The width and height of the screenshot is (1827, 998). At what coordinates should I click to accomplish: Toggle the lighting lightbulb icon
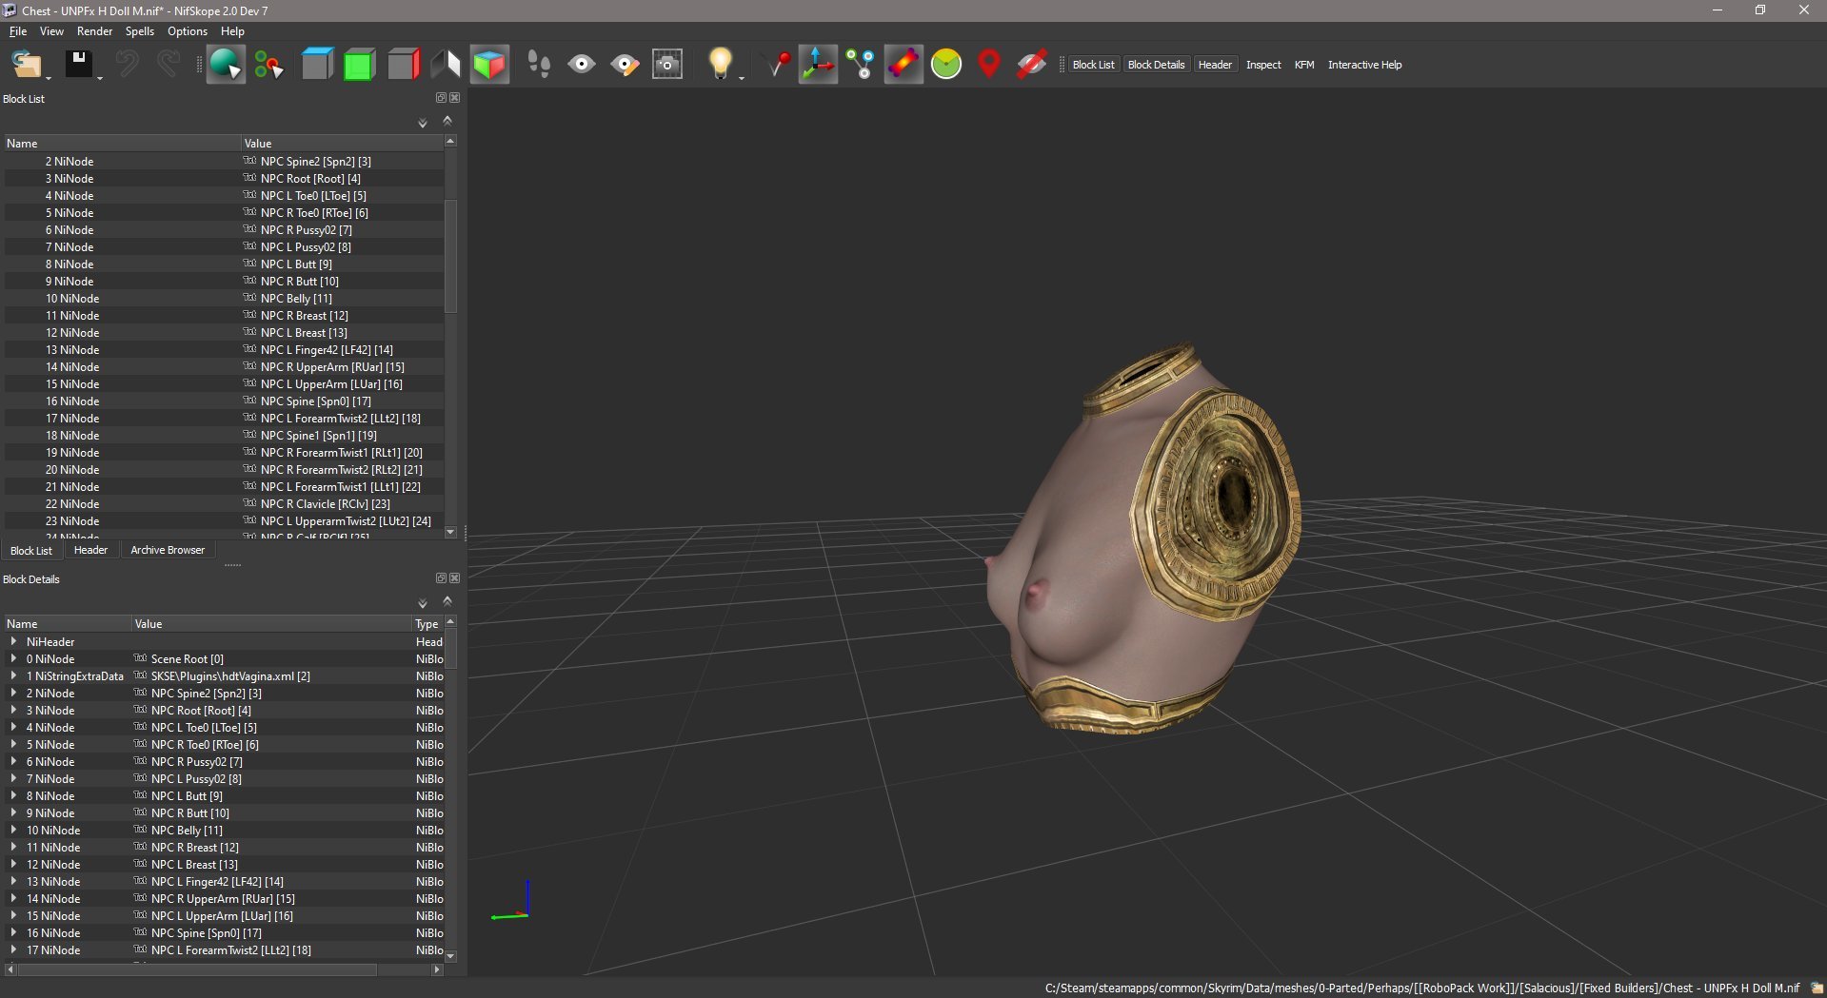click(x=720, y=63)
